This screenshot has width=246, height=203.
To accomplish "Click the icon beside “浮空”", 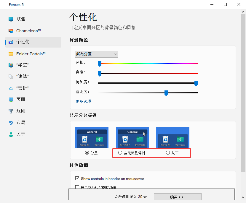I will (x=11, y=65).
